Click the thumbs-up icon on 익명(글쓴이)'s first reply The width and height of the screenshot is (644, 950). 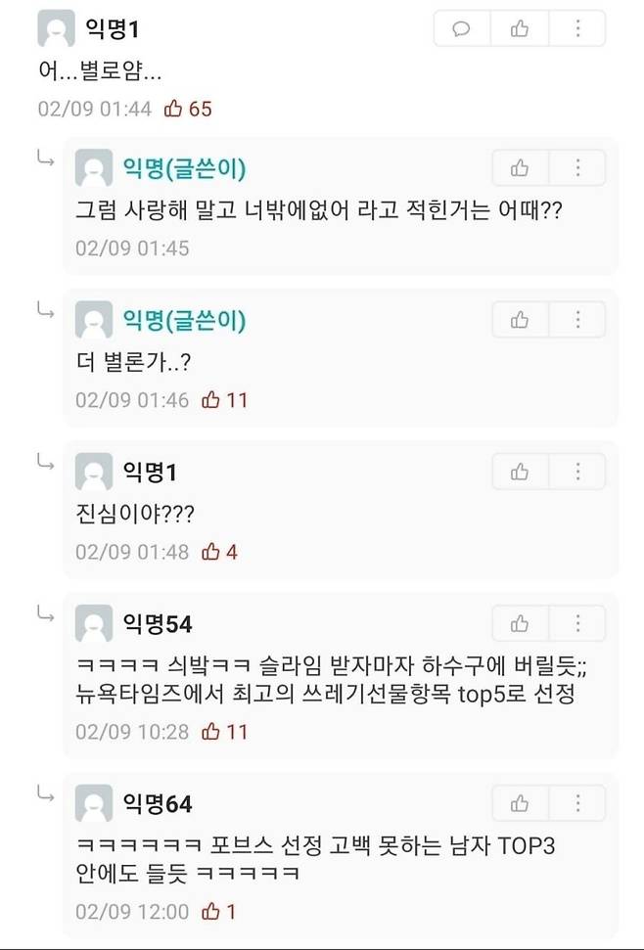tap(519, 167)
